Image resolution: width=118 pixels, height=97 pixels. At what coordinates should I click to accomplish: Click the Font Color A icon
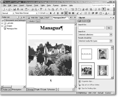(106, 13)
